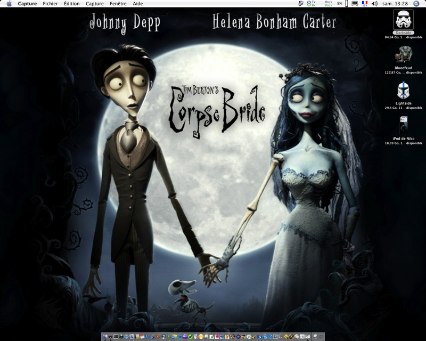Select the iPod de Niko icon
Screen dimensions: 426x341
click(x=404, y=125)
